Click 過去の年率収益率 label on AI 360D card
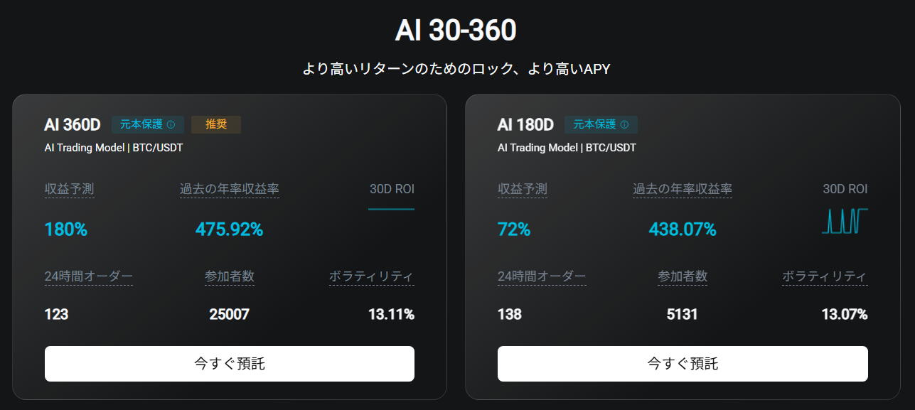915x410 pixels. (229, 189)
